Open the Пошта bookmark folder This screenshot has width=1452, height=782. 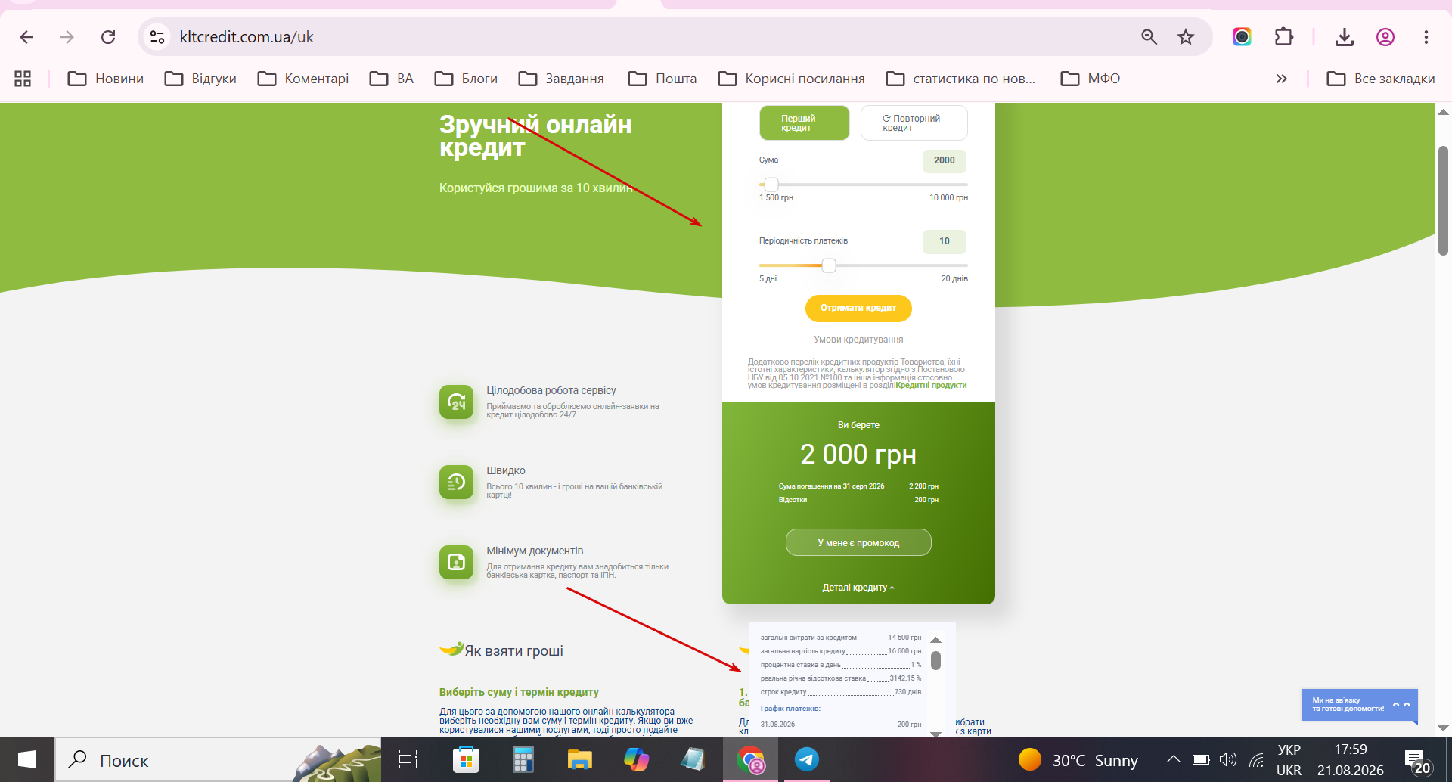[662, 79]
